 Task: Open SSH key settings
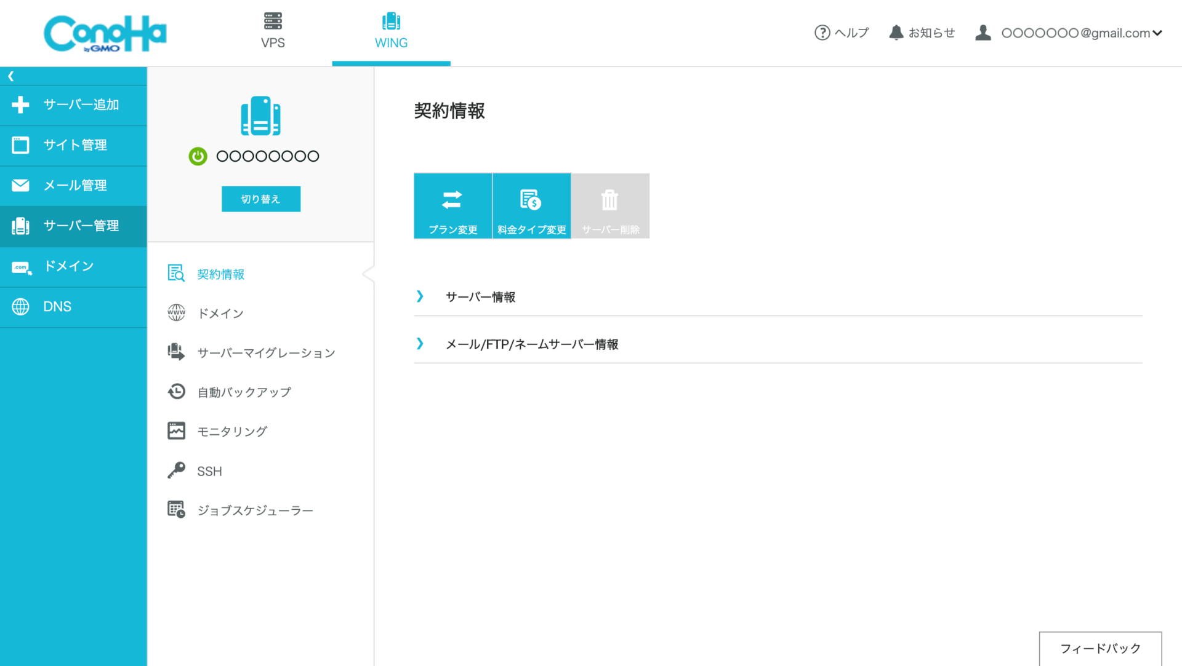tap(209, 471)
